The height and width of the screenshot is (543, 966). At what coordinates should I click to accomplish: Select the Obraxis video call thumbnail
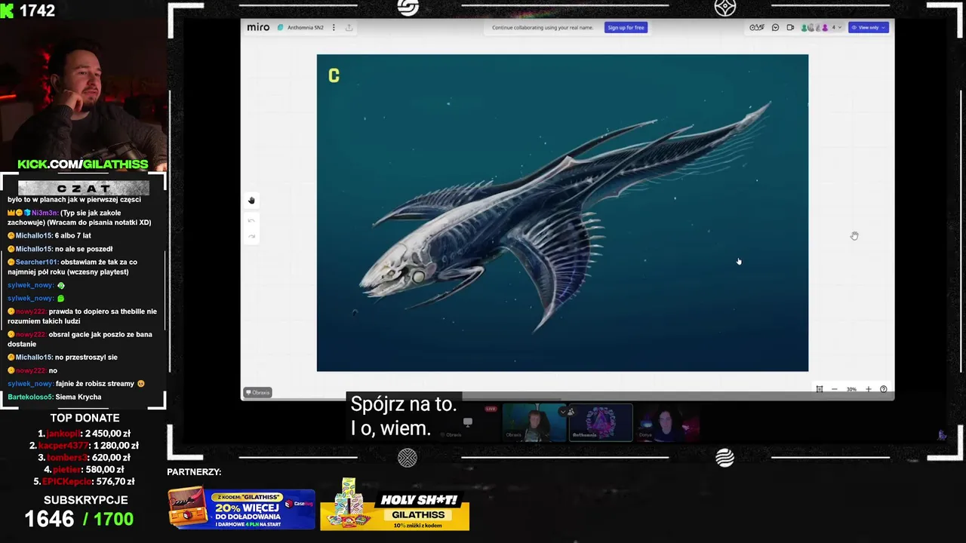pos(534,422)
